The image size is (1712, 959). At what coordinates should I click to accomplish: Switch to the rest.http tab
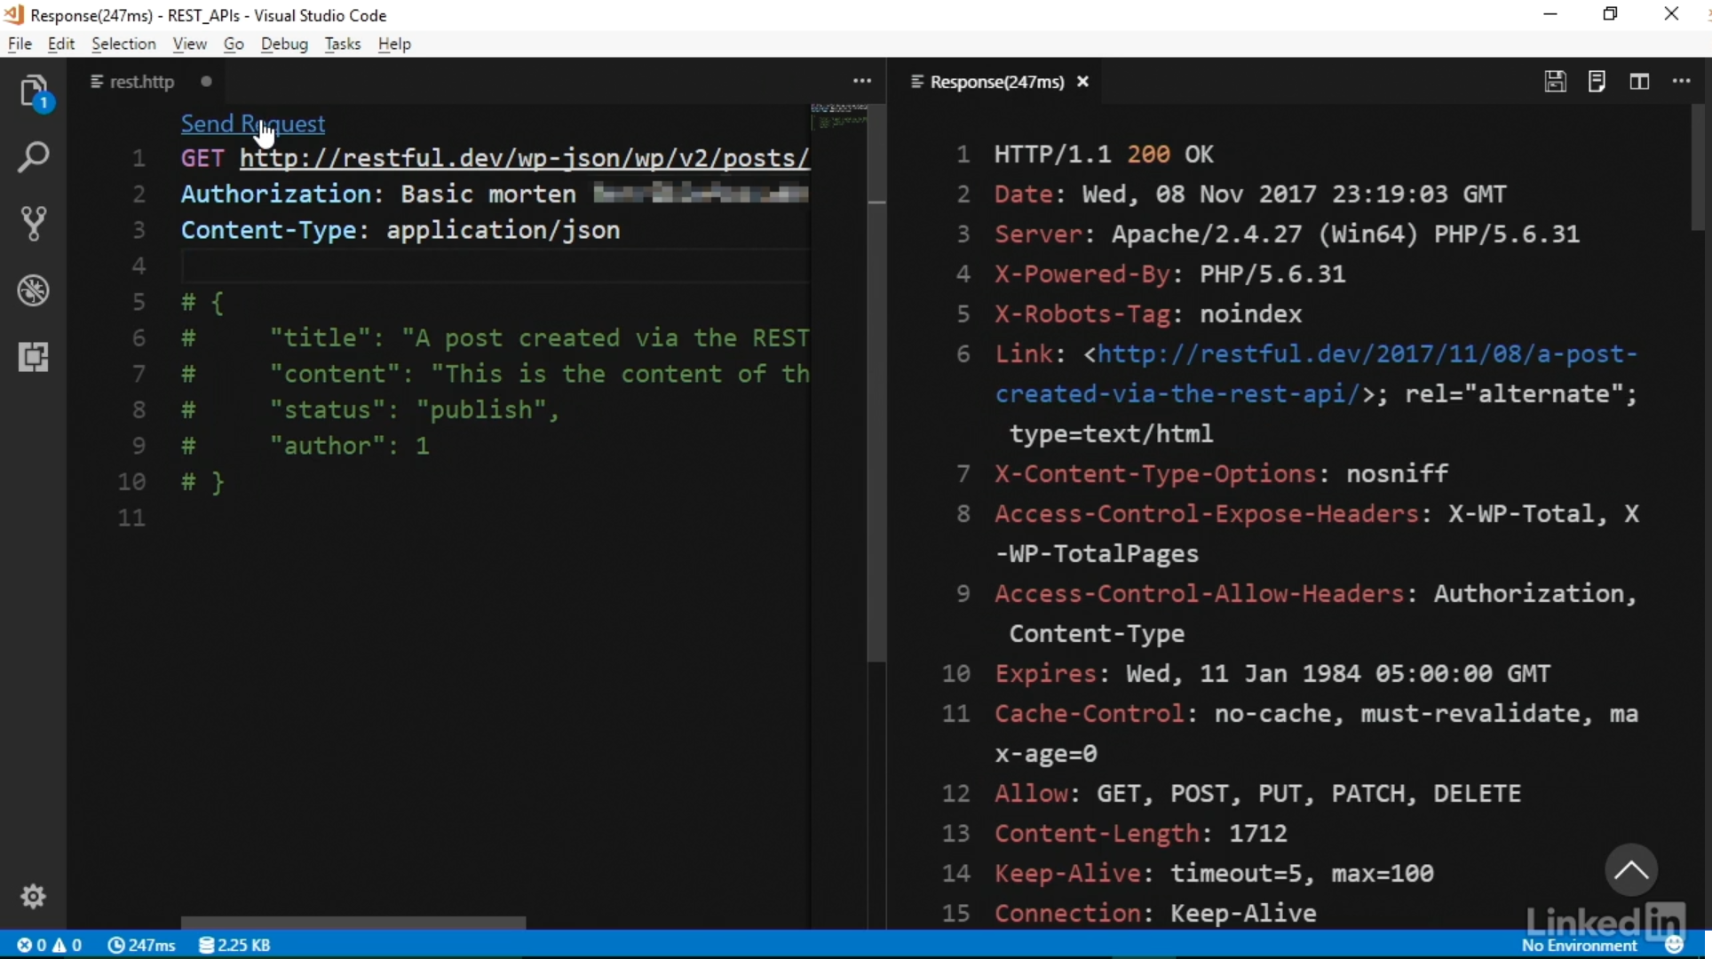point(142,82)
